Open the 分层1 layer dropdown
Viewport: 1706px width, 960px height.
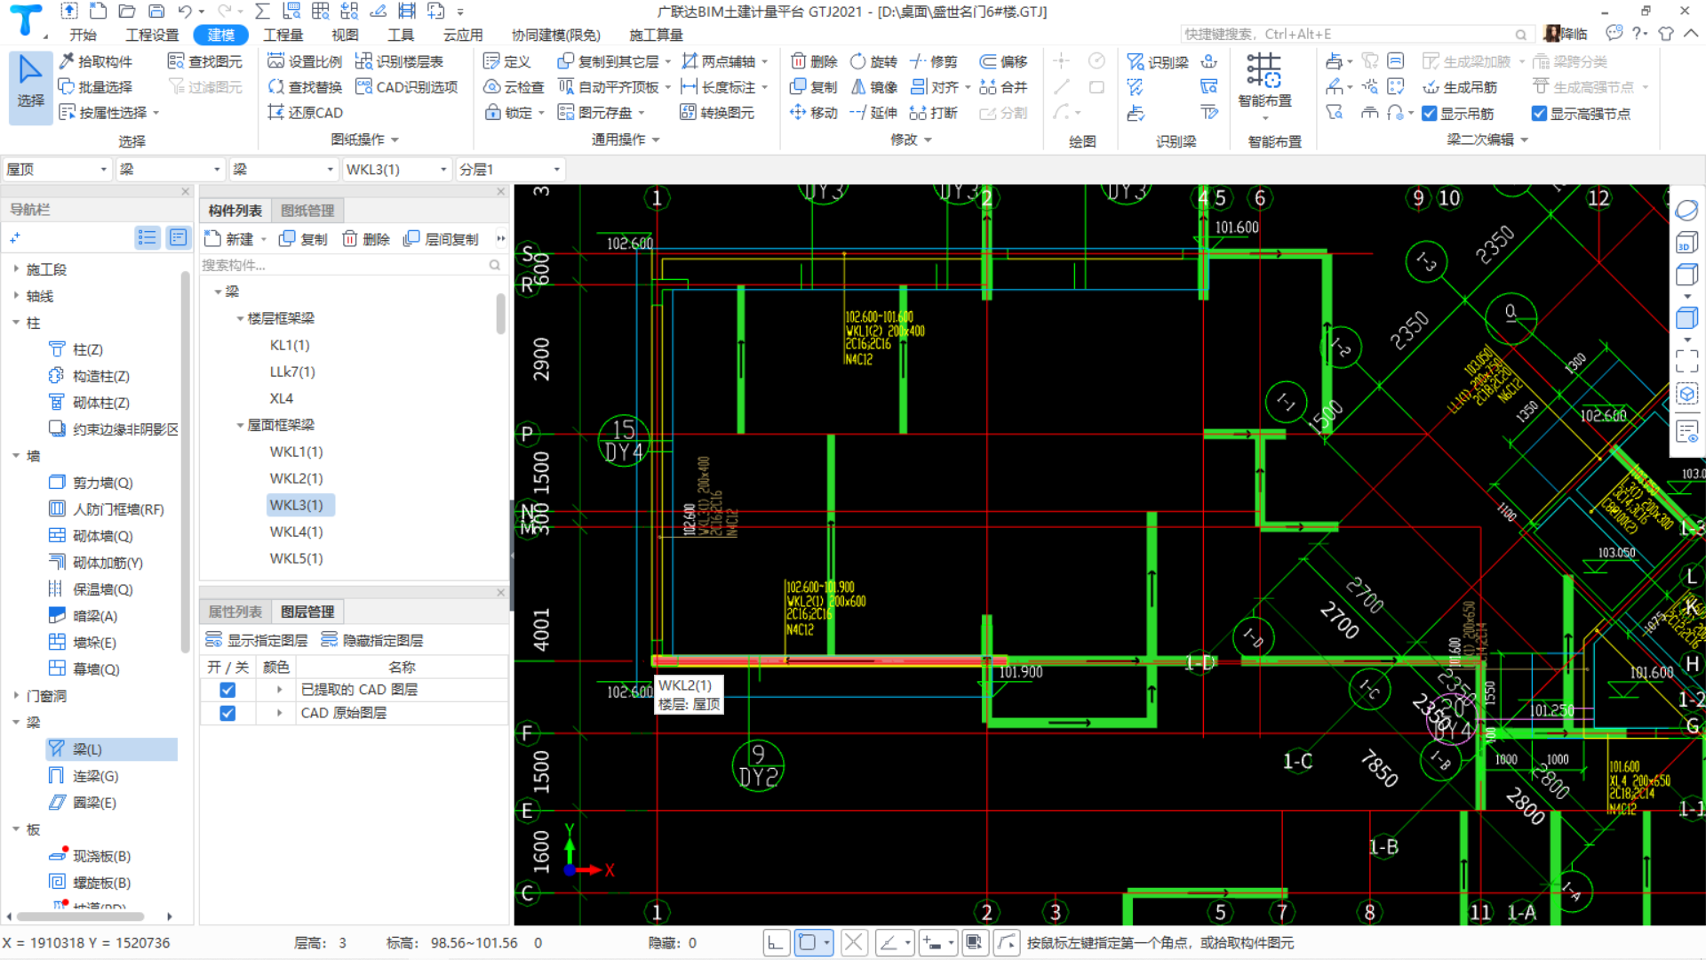(510, 169)
